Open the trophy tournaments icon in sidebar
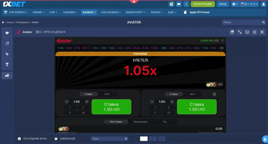 pos(7,64)
